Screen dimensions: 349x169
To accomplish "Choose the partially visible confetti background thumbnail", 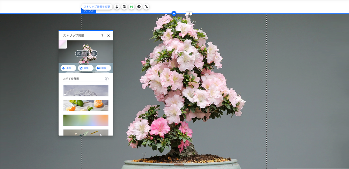I will pyautogui.click(x=86, y=132).
